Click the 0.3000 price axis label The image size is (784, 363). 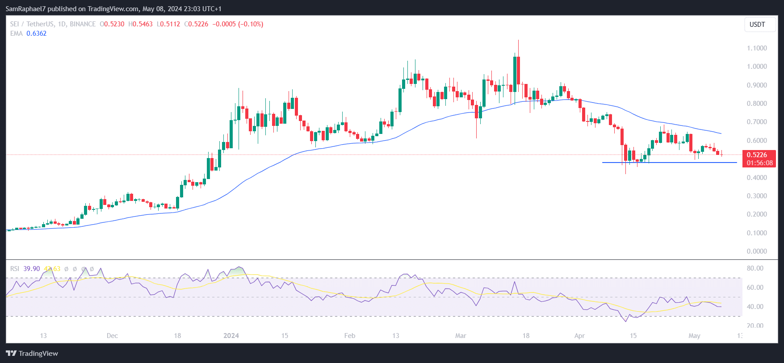[757, 196]
